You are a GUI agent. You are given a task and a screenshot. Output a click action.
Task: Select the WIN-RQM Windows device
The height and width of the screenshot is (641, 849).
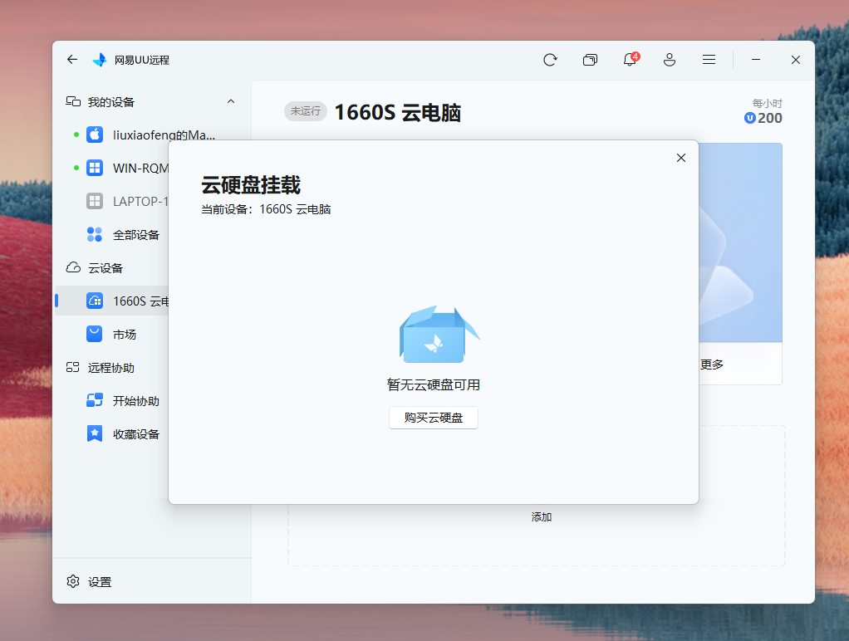point(112,168)
